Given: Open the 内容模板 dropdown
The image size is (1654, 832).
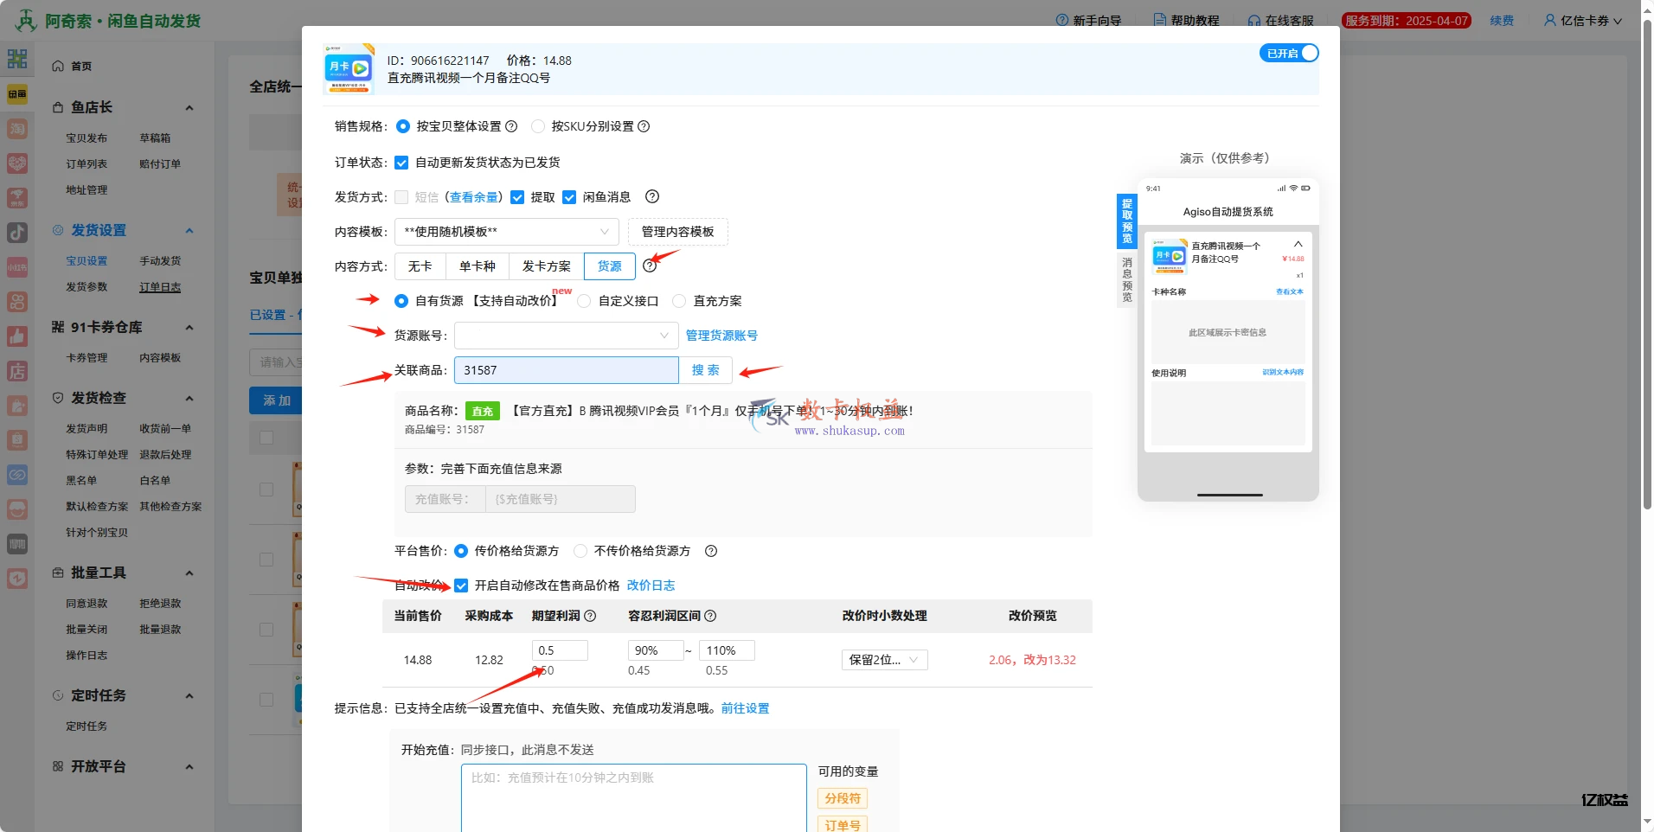Looking at the screenshot, I should point(506,232).
